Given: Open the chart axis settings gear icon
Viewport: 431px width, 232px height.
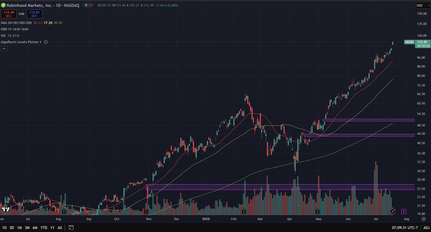Looking at the screenshot, I should (x=424, y=218).
